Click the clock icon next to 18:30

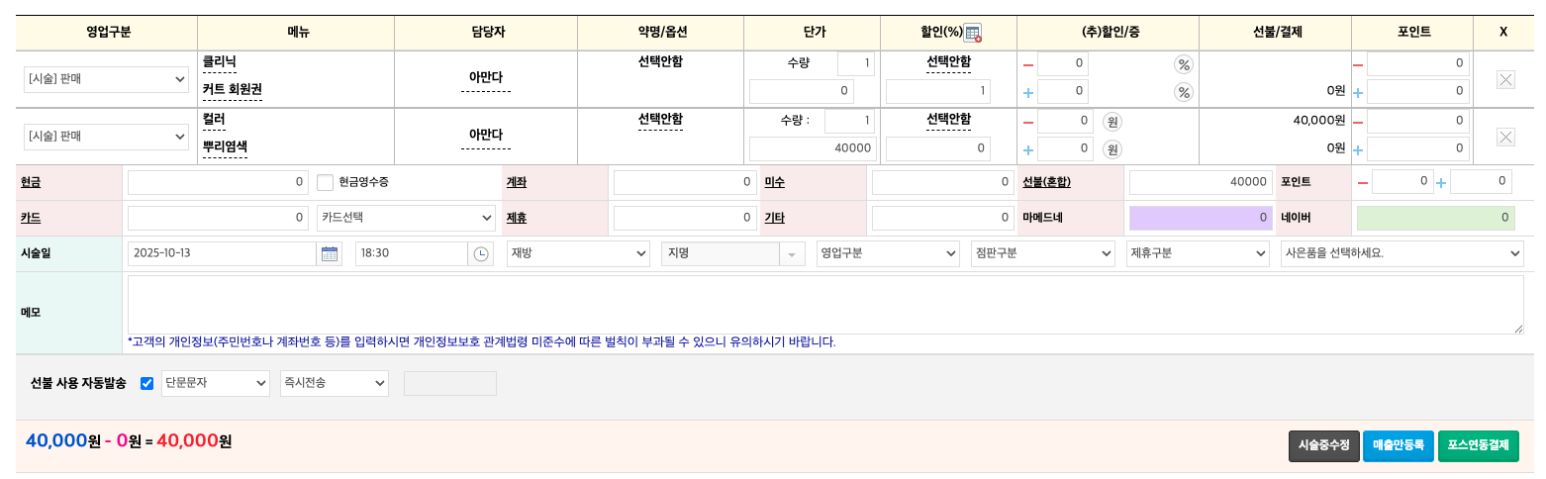click(481, 253)
